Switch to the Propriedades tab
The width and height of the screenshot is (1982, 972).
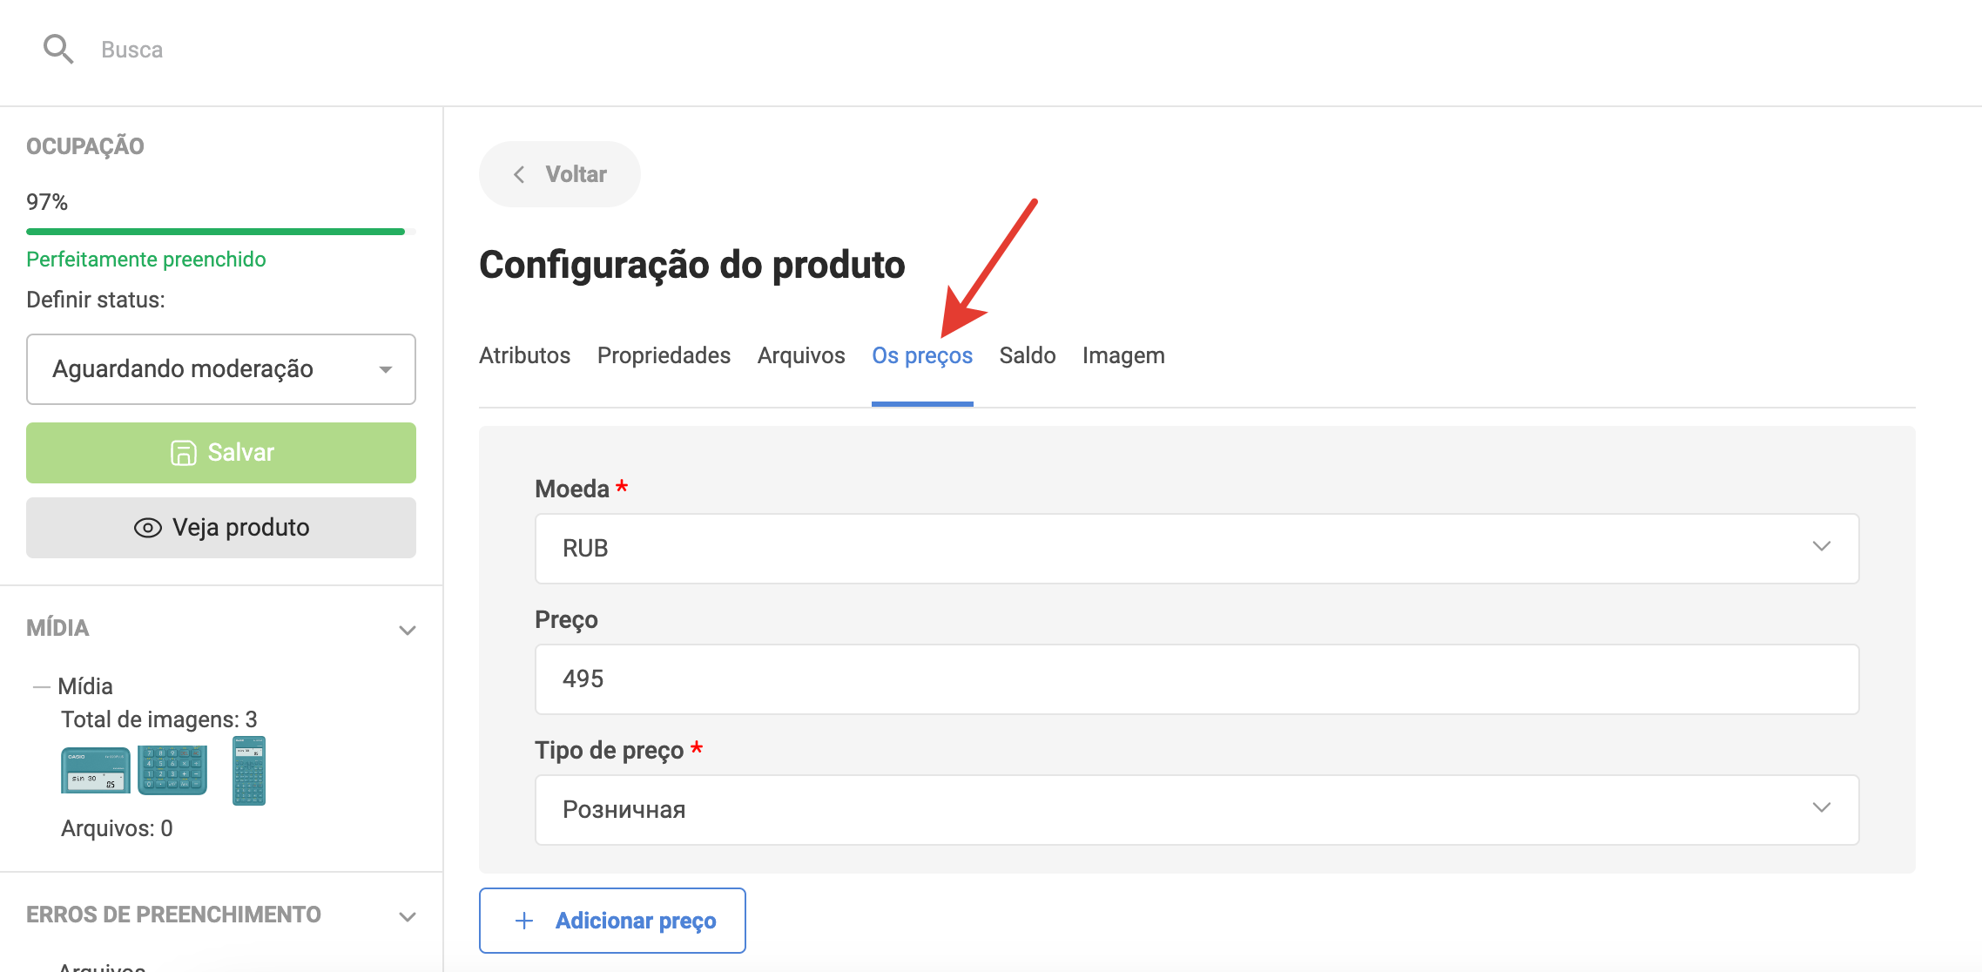664,355
